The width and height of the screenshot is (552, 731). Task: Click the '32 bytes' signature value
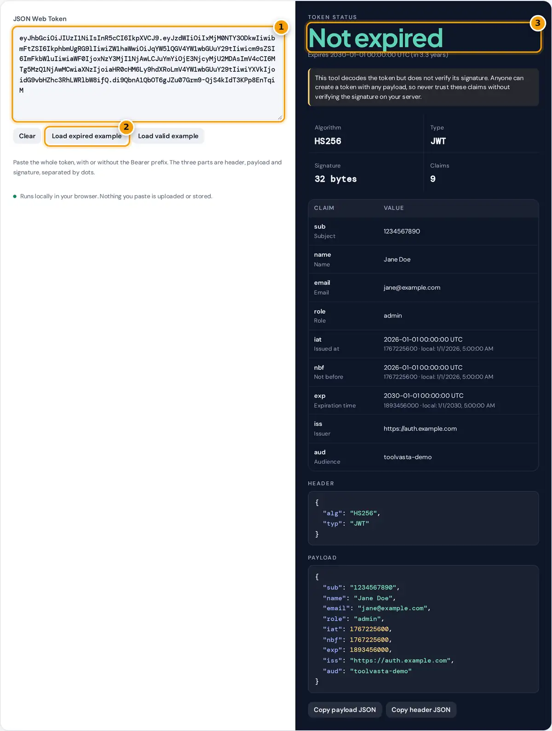335,179
